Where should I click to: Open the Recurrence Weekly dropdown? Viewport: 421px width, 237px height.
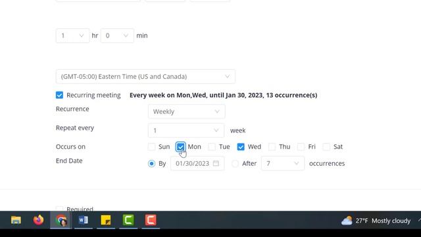coord(187,111)
